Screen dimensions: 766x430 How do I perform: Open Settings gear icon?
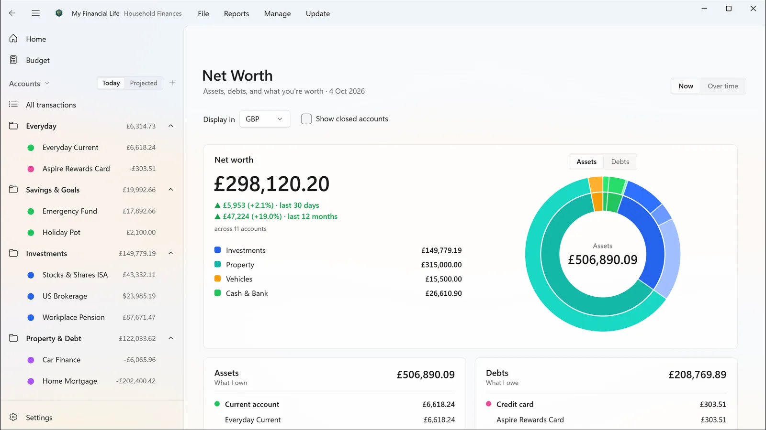coord(13,417)
